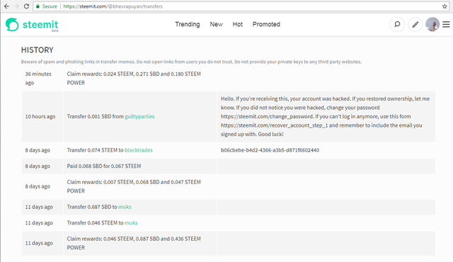Click the hacked account memo message
This screenshot has width=453, height=262.
326,116
